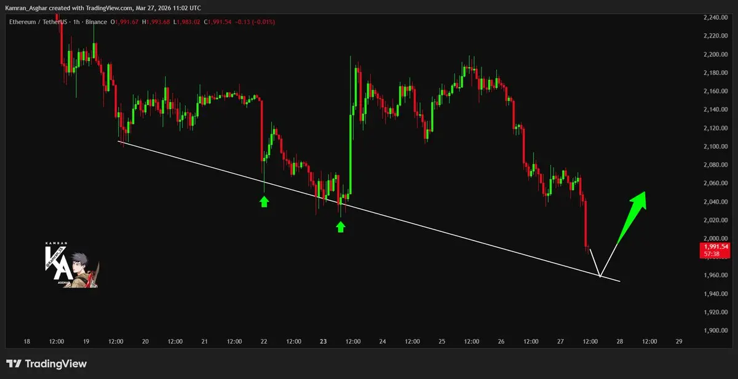Click date 21 on the time axis
This screenshot has width=738, height=379.
pyautogui.click(x=204, y=341)
